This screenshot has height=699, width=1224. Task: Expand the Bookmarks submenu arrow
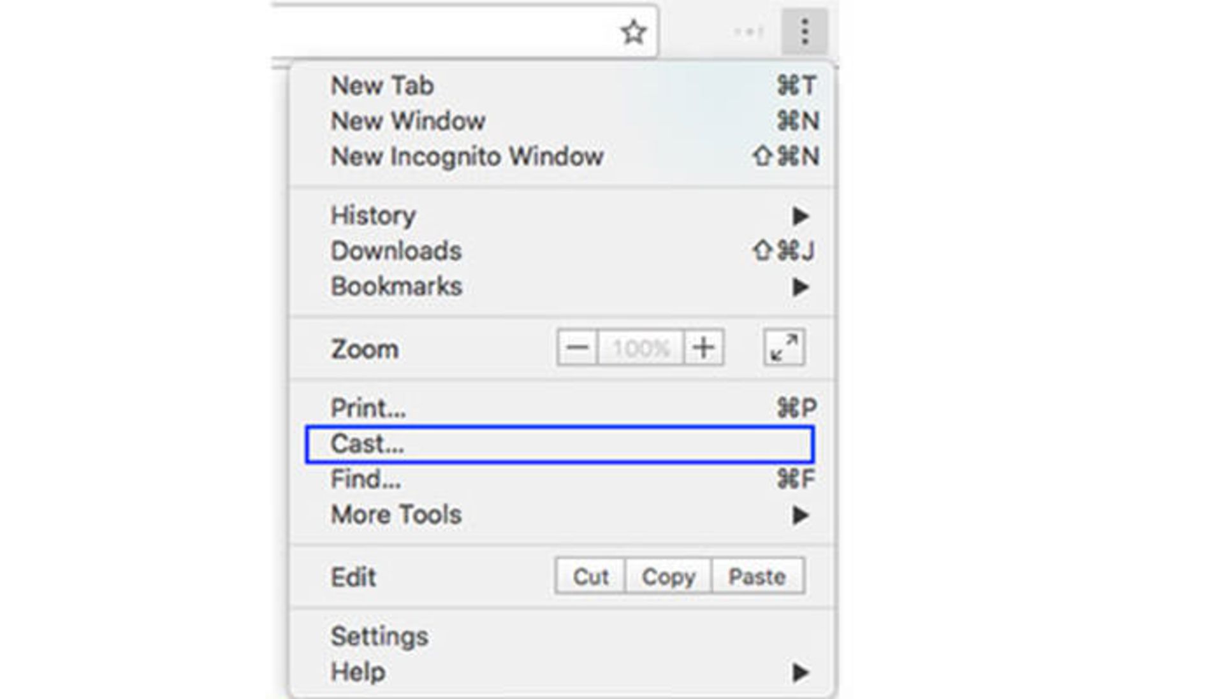pyautogui.click(x=800, y=287)
